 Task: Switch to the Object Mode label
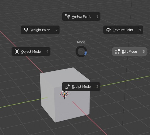pyautogui.click(x=31, y=52)
